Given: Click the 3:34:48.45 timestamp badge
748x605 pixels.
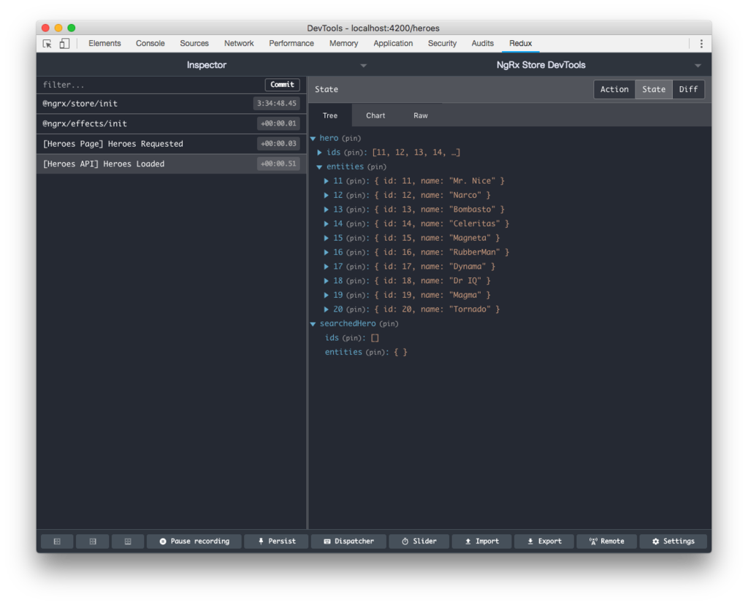Looking at the screenshot, I should (x=277, y=104).
